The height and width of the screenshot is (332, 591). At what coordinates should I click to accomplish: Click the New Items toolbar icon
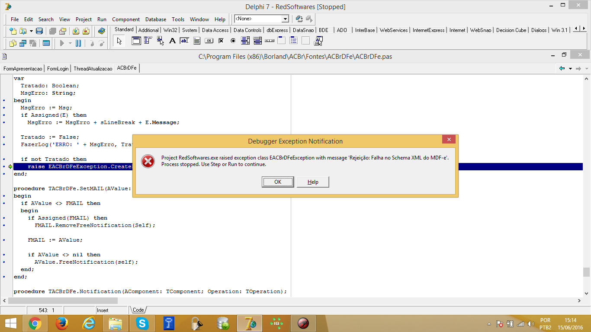click(13, 31)
